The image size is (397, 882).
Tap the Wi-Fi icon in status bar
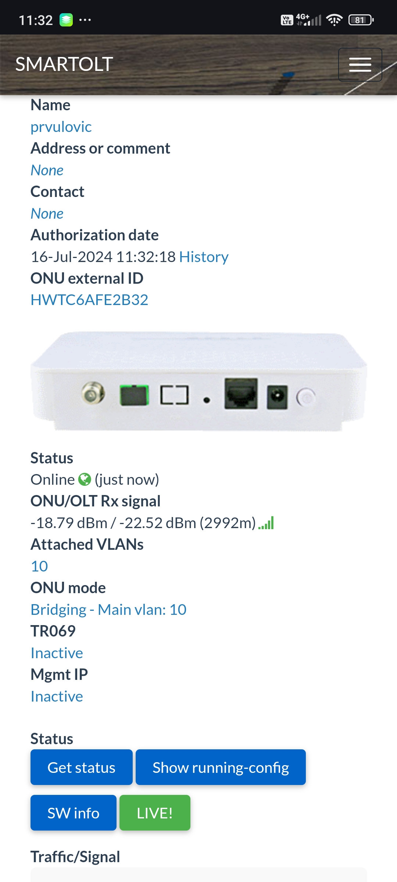pyautogui.click(x=334, y=20)
